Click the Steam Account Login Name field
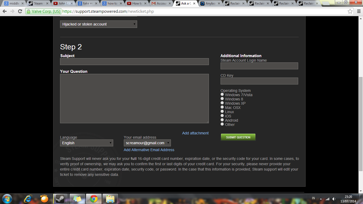This screenshot has width=363, height=204. 259,66
